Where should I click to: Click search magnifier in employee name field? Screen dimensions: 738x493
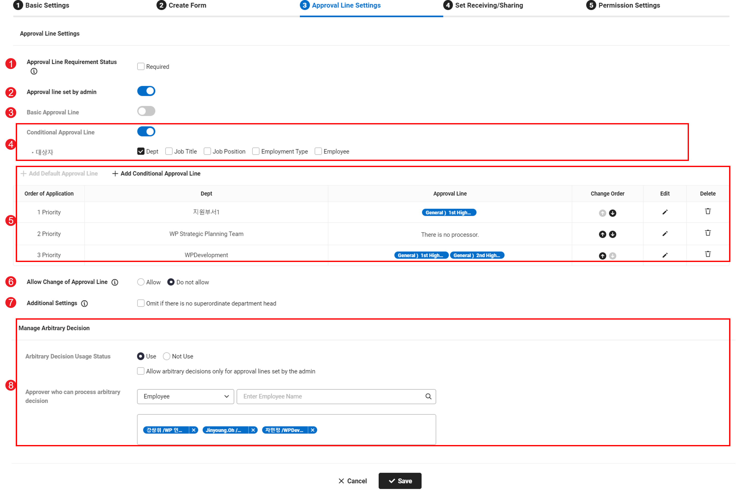428,397
